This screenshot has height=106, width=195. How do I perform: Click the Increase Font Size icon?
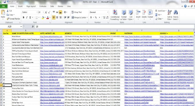click(46, 12)
